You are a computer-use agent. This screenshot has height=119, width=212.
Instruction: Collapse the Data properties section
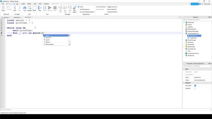(184, 69)
